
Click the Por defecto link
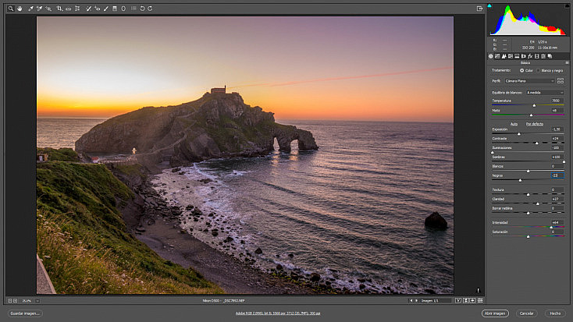pos(535,124)
